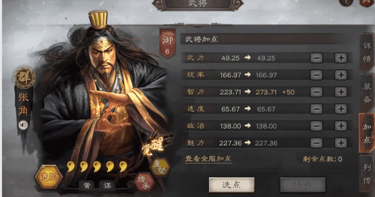Open the 查看全服加点 link
Viewport: 375px width, 197px height.
click(x=208, y=159)
